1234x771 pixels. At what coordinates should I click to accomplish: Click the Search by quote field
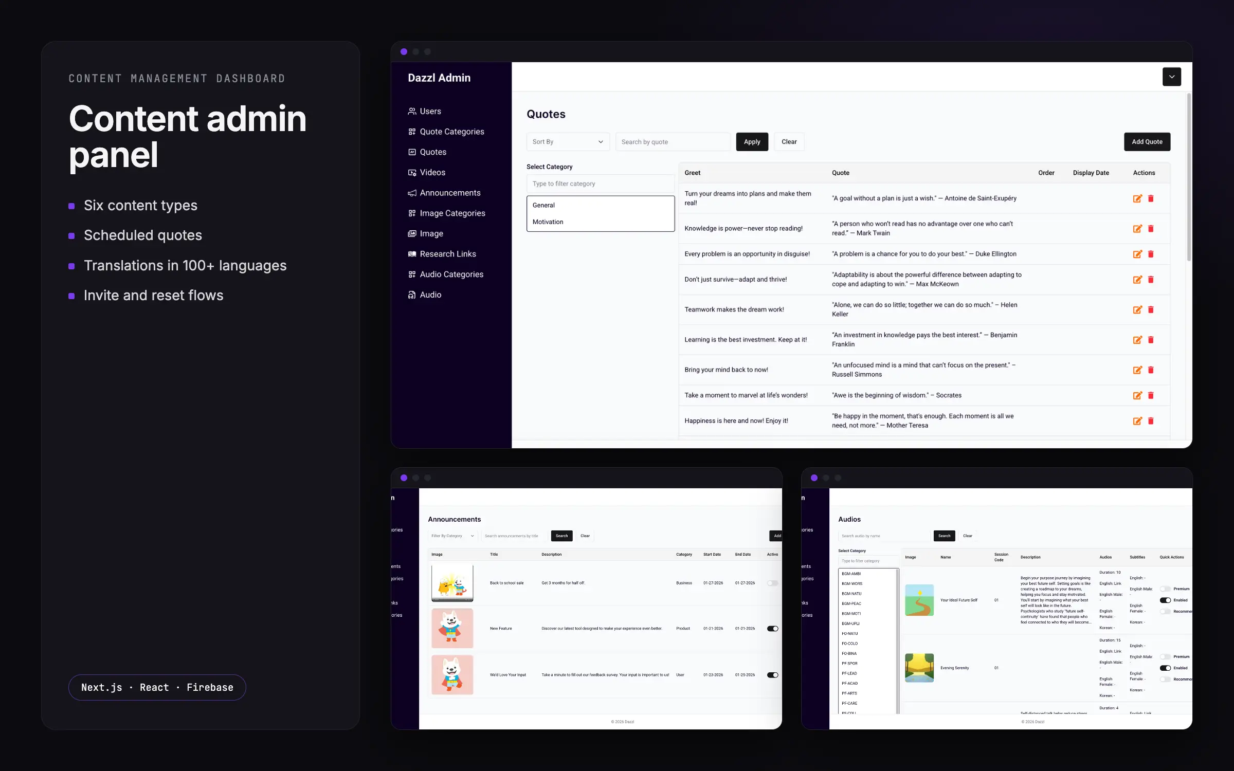click(x=673, y=142)
